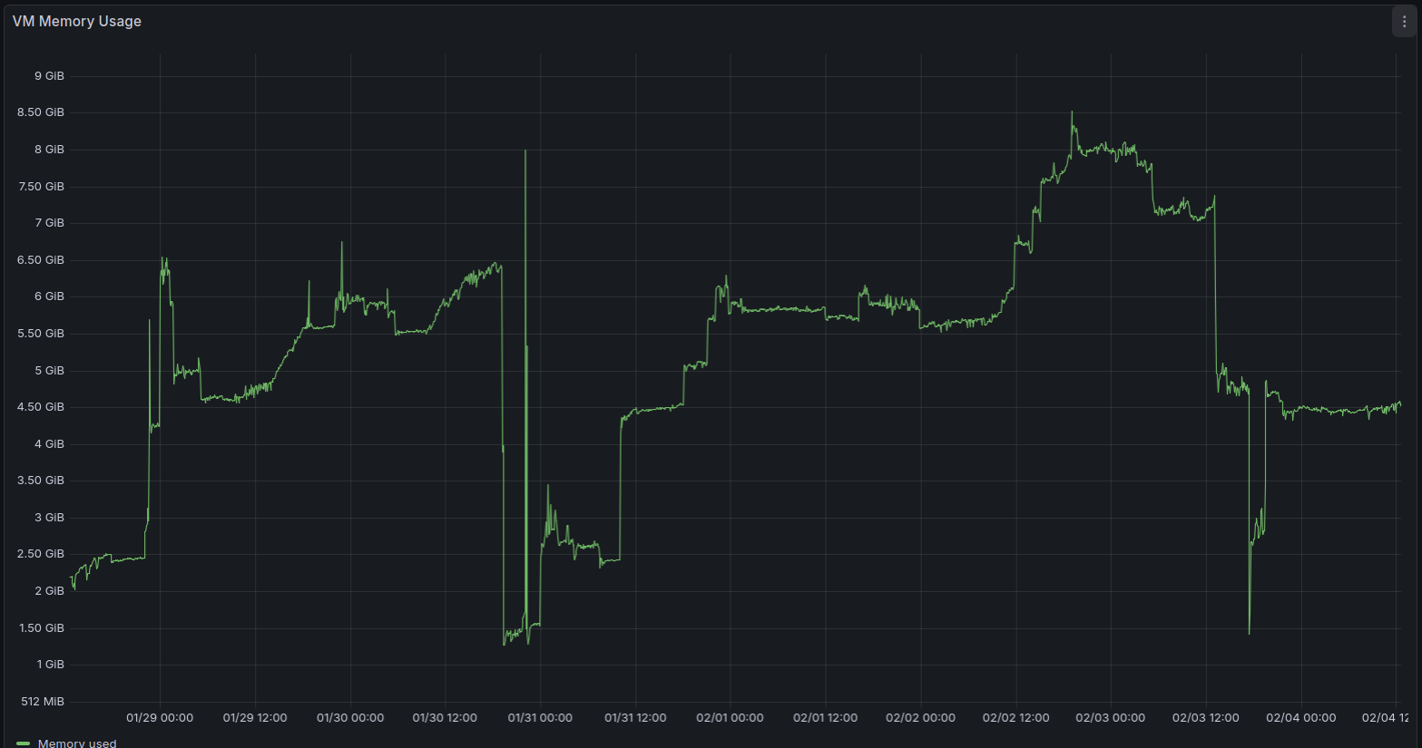The image size is (1422, 748).
Task: Click the 8.50 GiB peak on the line
Action: (1072, 113)
